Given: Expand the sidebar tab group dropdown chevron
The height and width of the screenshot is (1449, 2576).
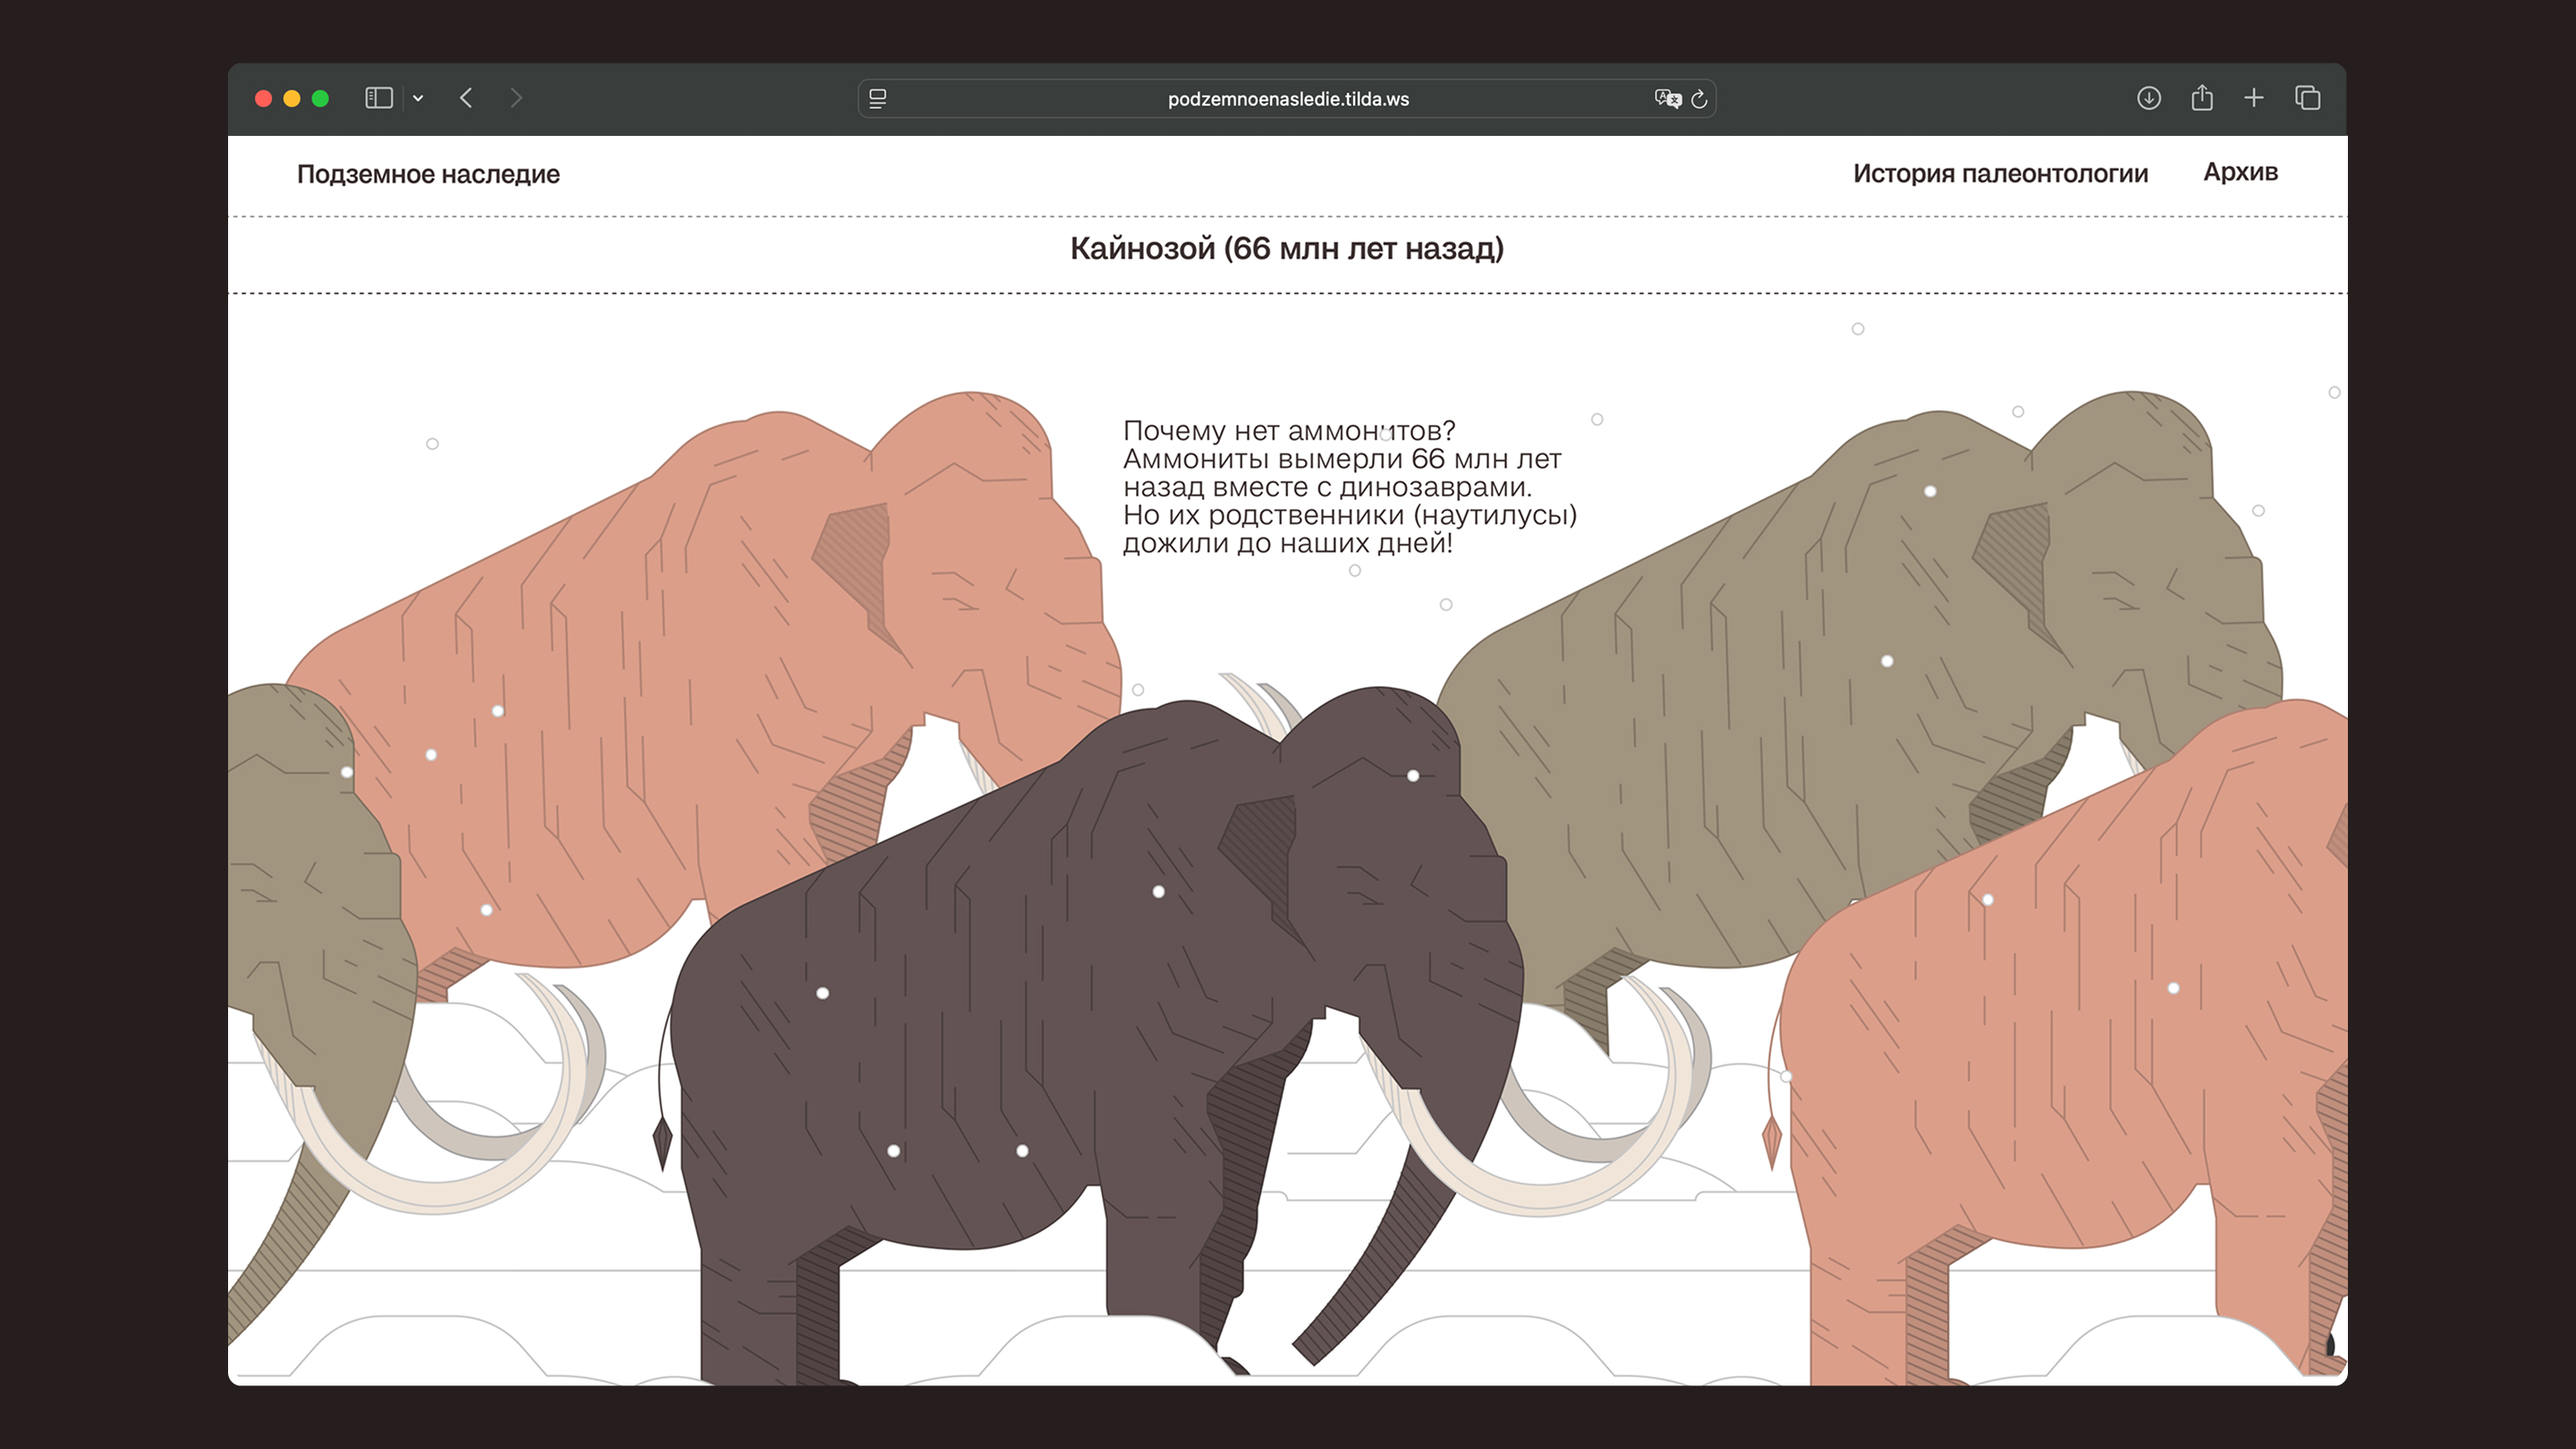Looking at the screenshot, I should 418,98.
